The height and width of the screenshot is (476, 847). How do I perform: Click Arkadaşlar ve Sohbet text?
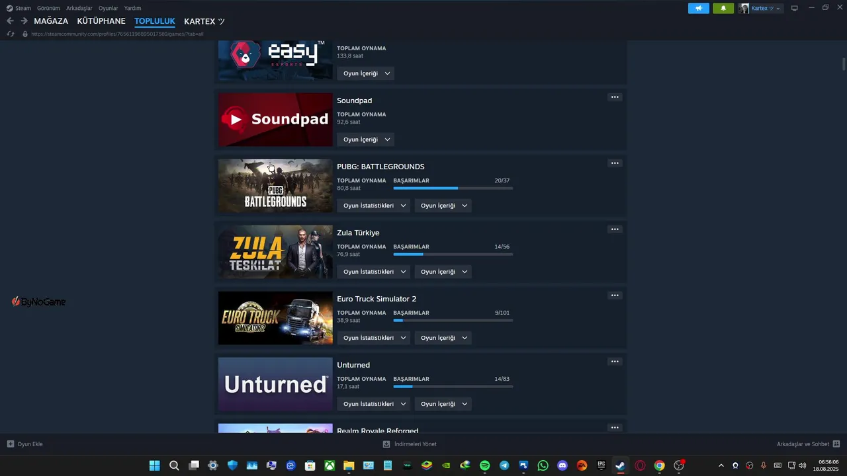tap(803, 444)
